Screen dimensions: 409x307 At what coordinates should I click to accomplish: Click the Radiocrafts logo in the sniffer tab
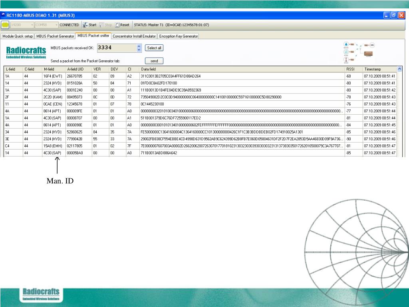[x=26, y=52]
